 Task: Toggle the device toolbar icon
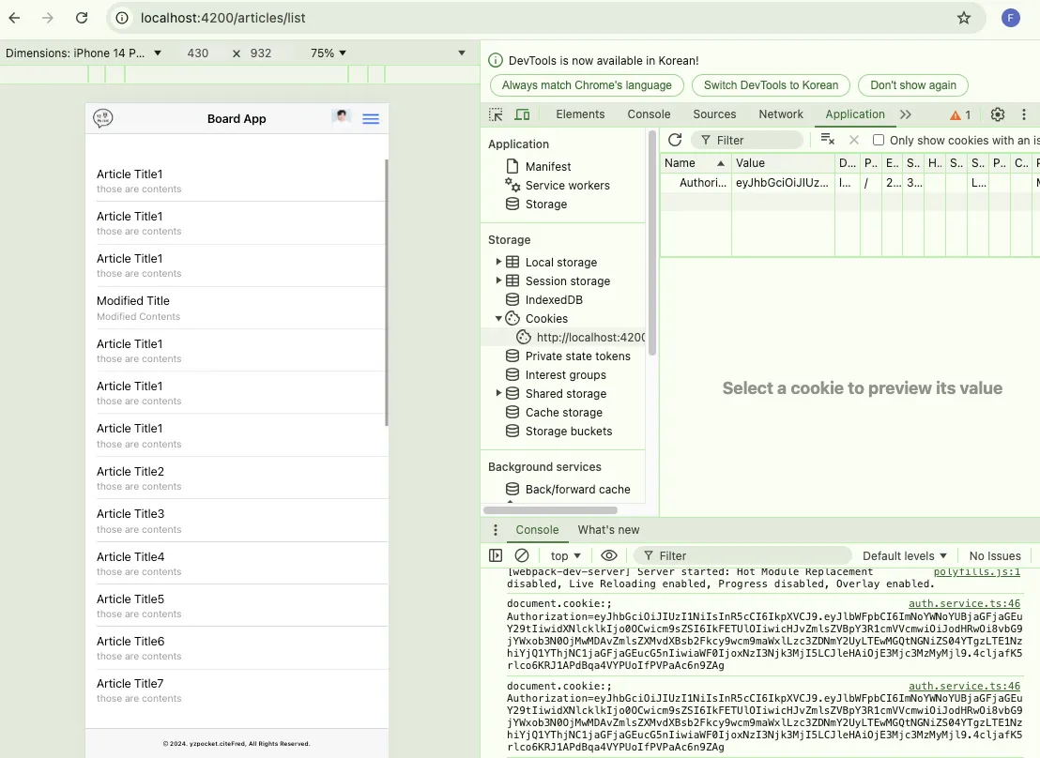(522, 114)
